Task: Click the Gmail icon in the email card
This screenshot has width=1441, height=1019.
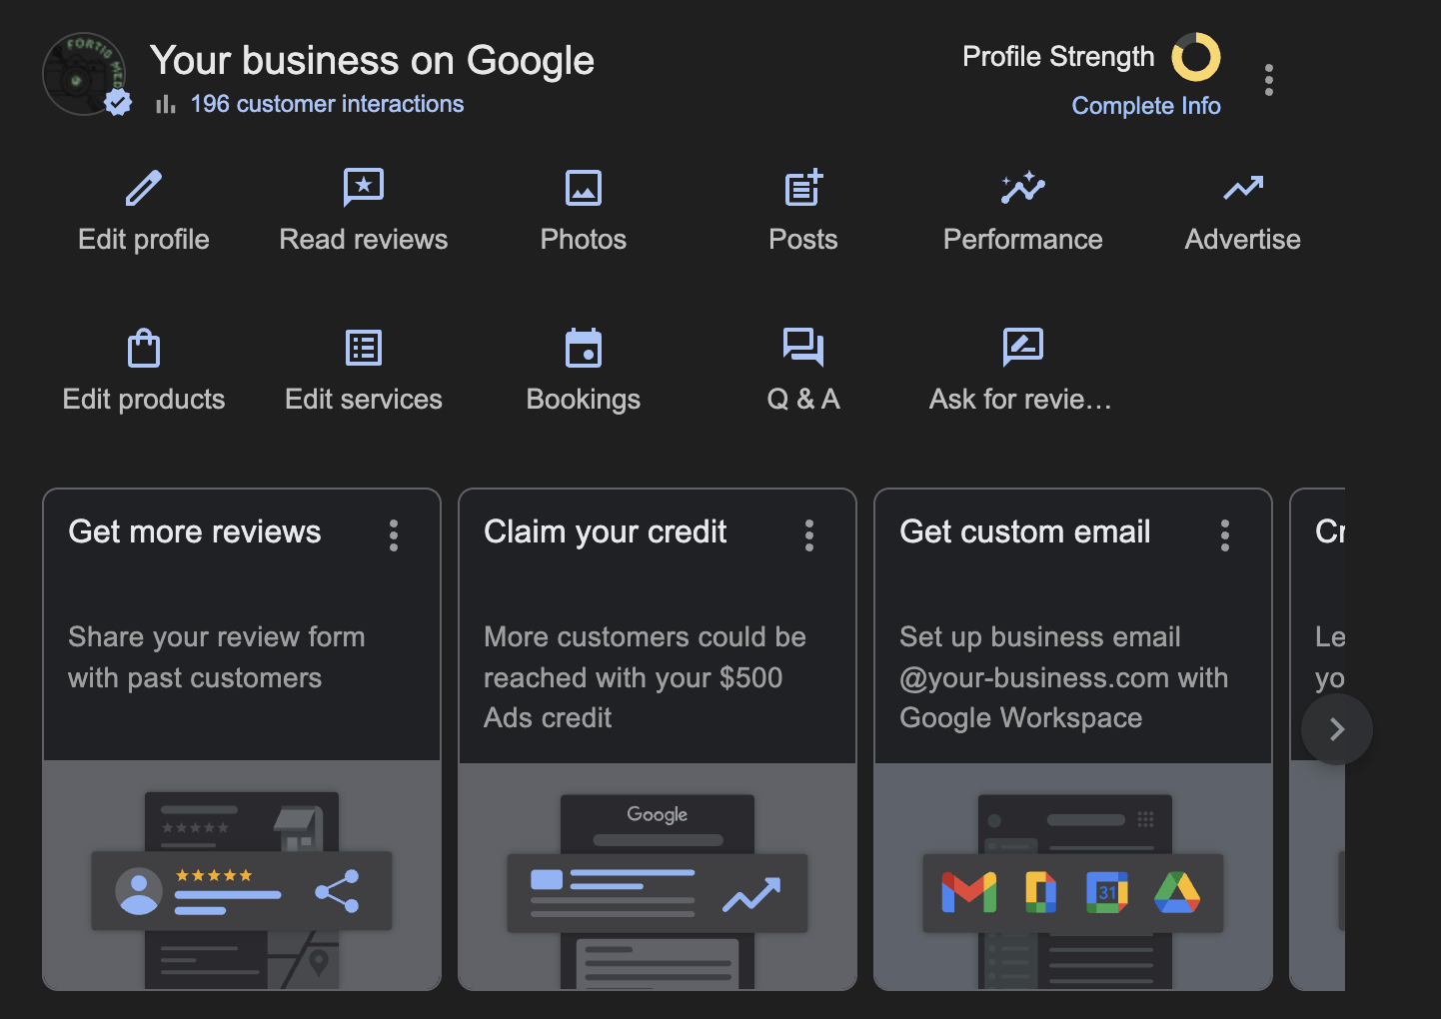Action: [x=969, y=892]
